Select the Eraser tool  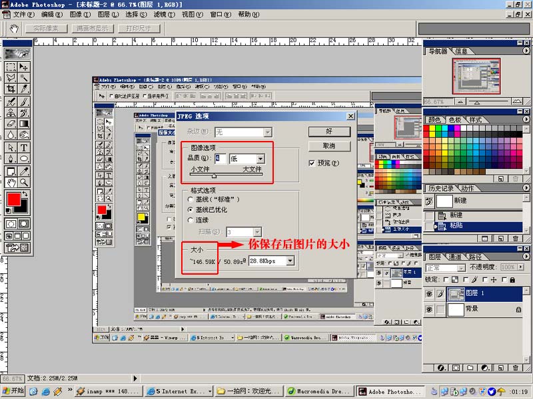coord(11,124)
